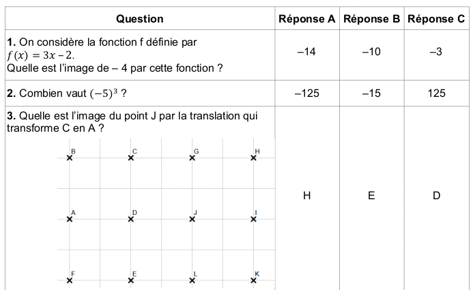473x290 pixels.
Task: Choose positive 125 in Réponse C column
Action: pos(436,93)
